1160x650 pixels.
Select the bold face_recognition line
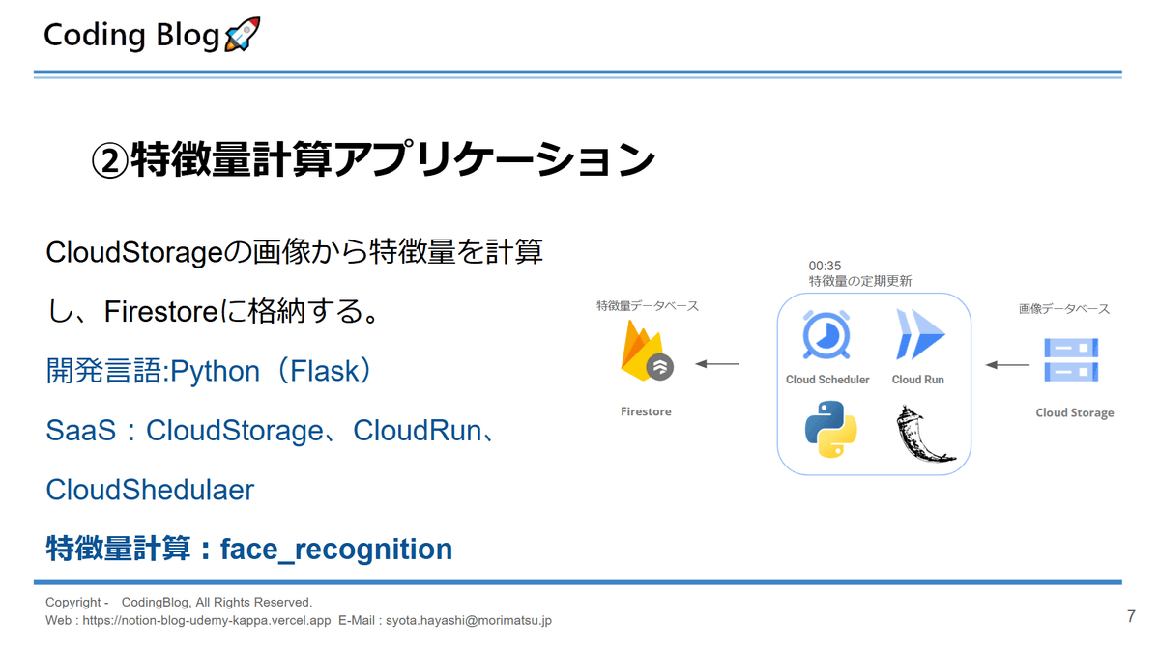249,549
